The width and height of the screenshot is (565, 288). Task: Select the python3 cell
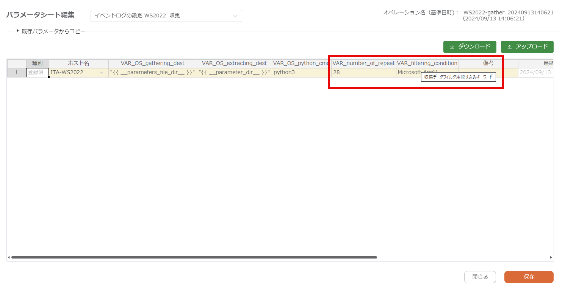301,72
